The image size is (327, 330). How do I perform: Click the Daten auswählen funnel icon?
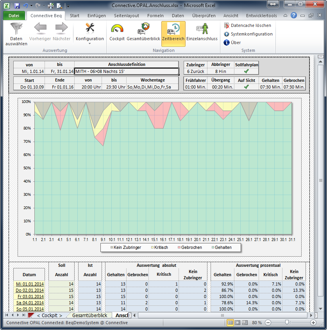pyautogui.click(x=16, y=28)
